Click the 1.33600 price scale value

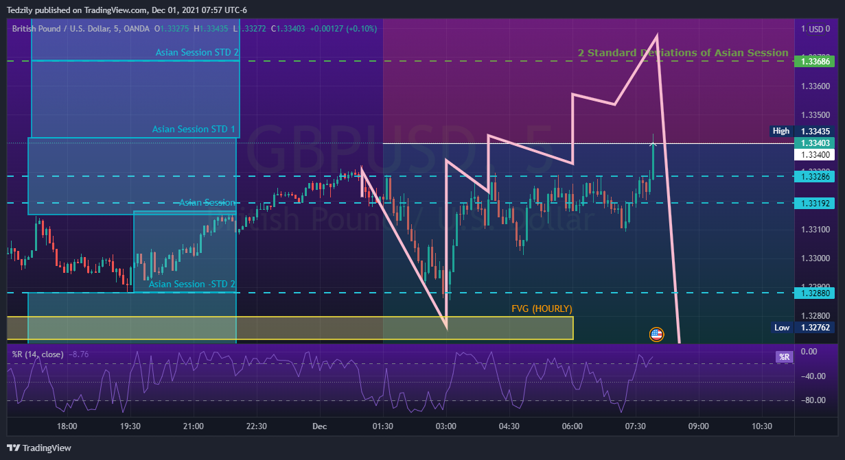click(815, 86)
